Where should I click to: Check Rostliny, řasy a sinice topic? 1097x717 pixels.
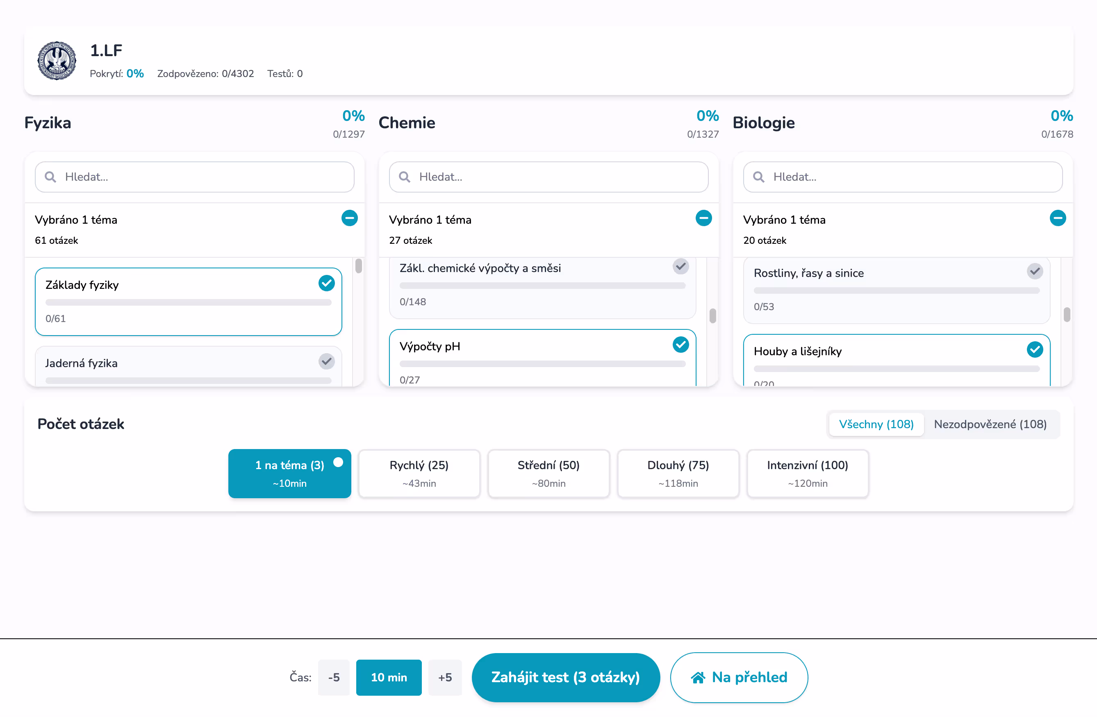click(1034, 271)
